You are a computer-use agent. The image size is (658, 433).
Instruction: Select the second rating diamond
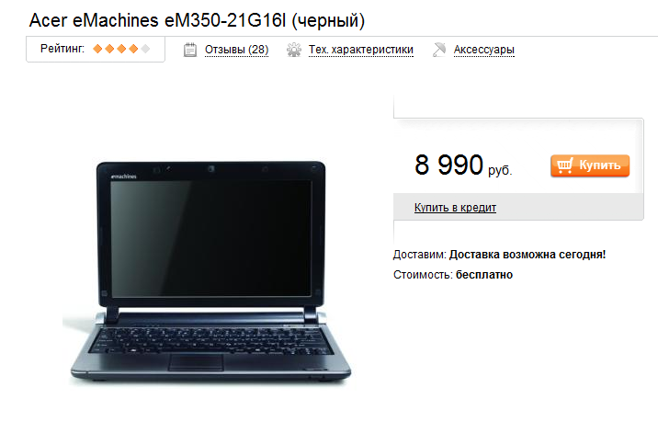coord(109,49)
